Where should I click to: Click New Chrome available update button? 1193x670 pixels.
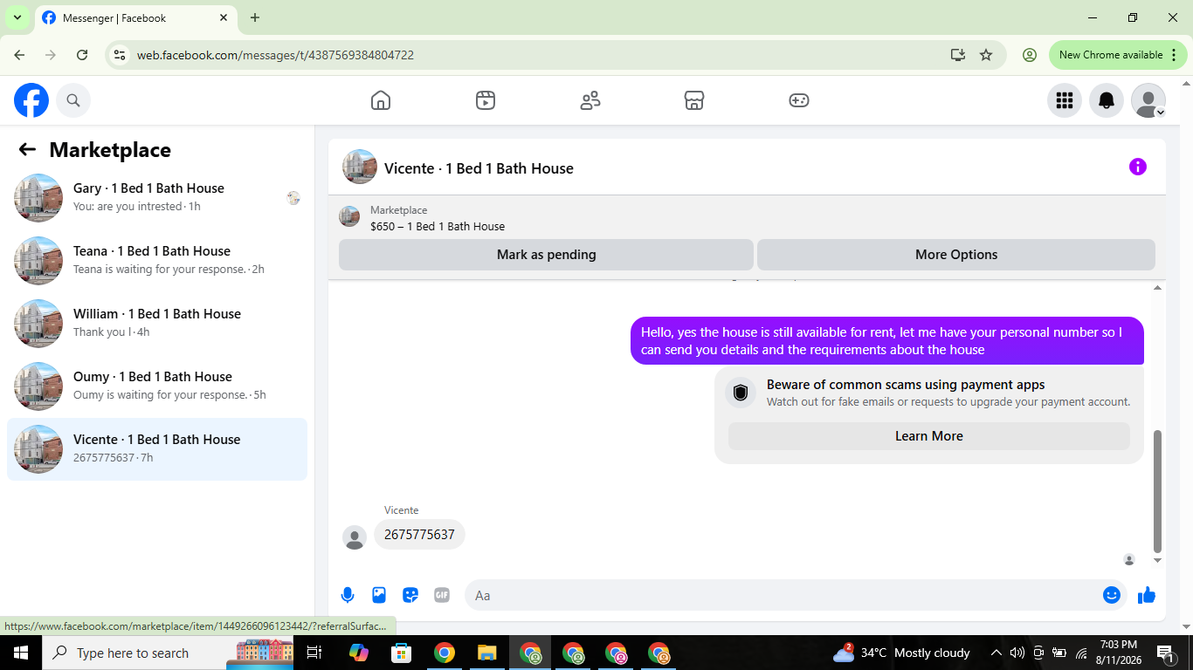(1118, 55)
